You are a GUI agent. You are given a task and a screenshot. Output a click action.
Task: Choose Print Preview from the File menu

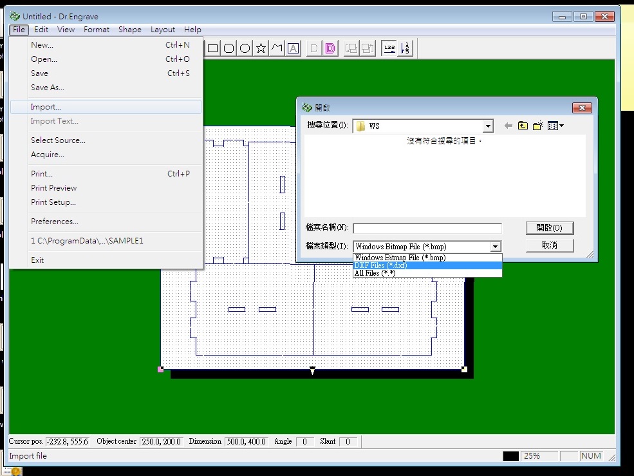[106, 188]
